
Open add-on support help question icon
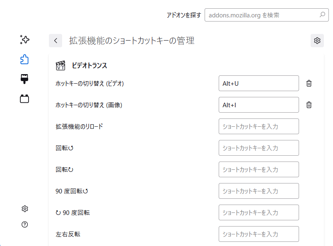(x=24, y=224)
